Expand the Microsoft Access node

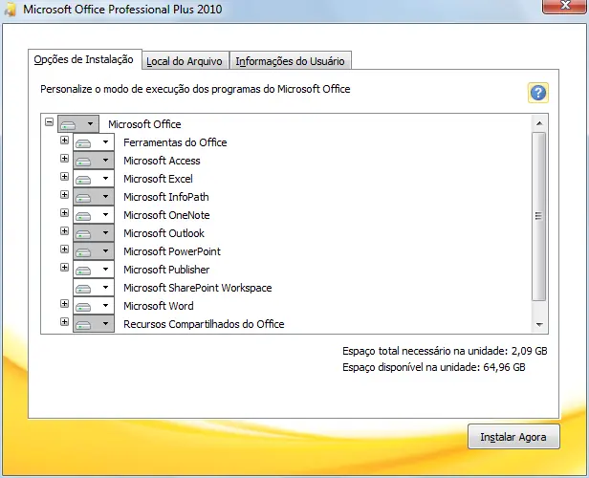coord(65,159)
